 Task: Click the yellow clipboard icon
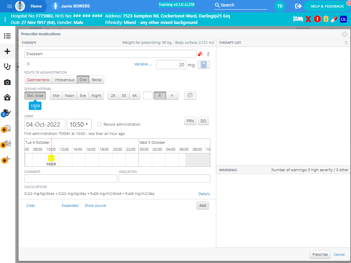326,19
